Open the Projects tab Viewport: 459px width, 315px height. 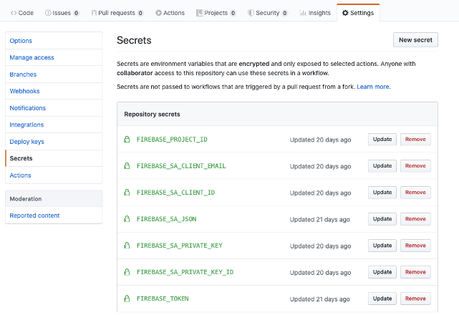(216, 13)
